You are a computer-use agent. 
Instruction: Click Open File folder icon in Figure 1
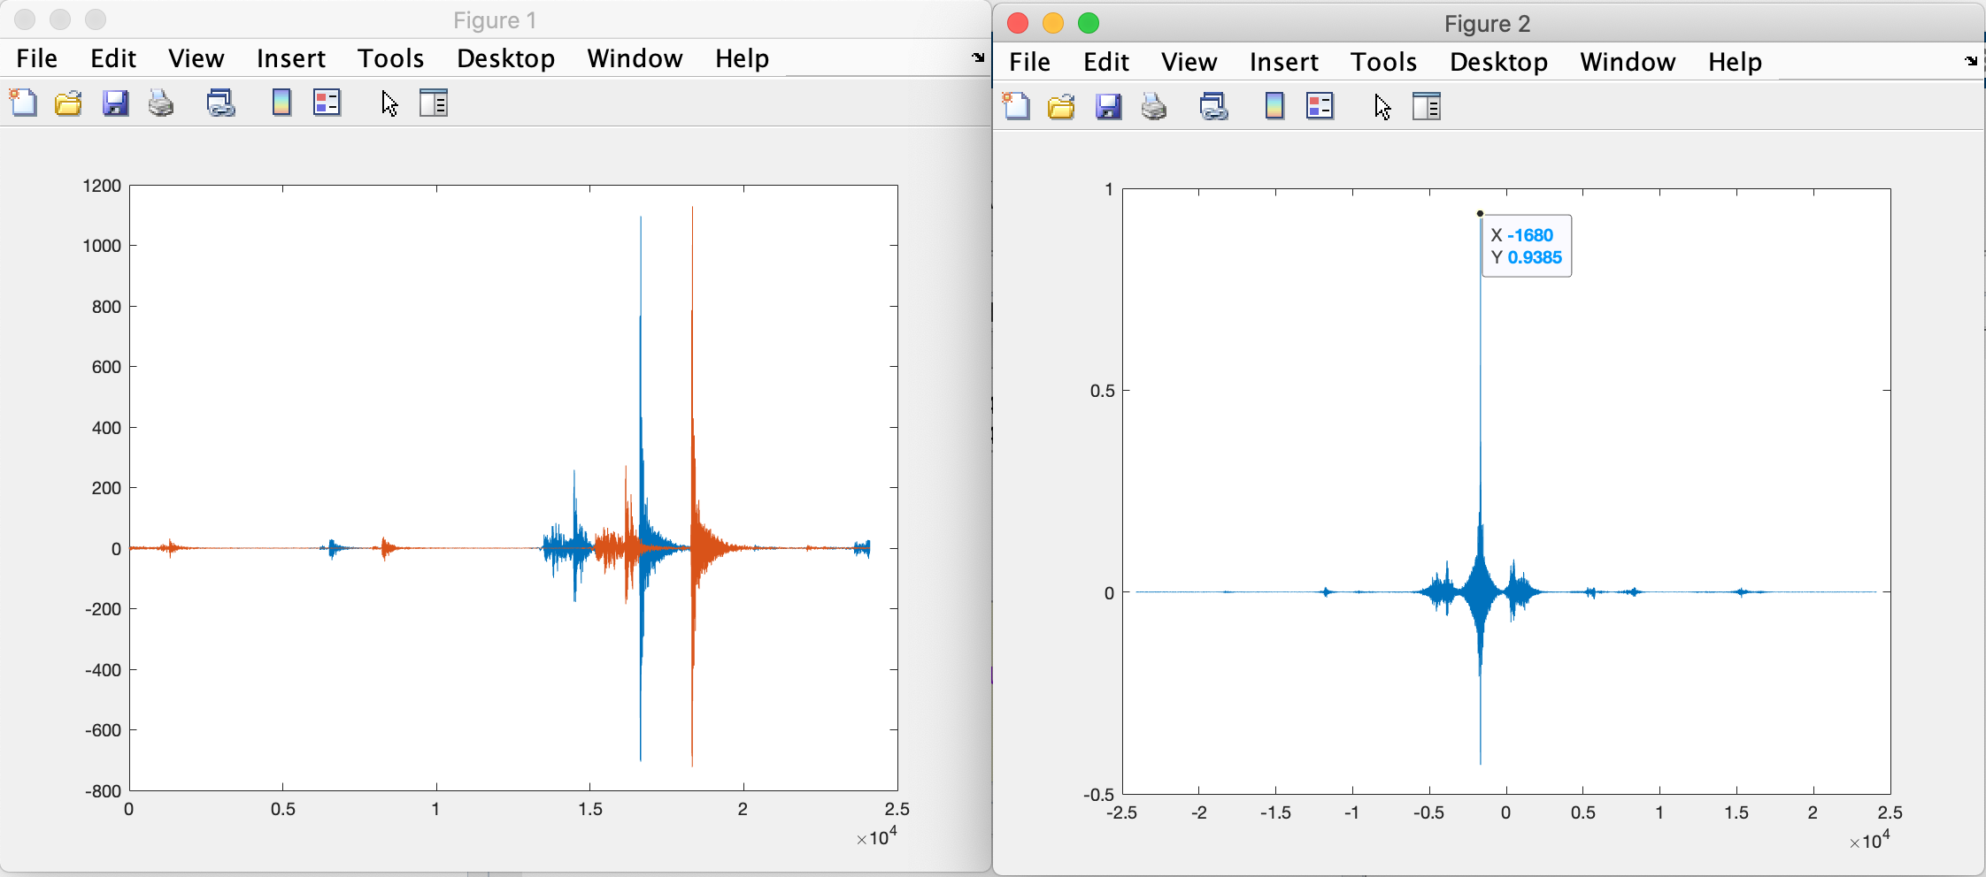(x=68, y=103)
